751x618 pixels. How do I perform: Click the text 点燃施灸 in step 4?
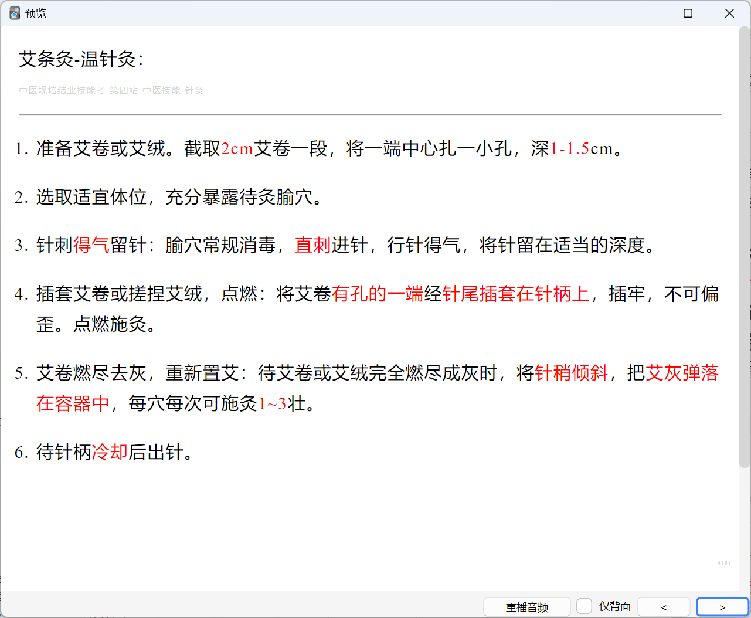click(x=110, y=324)
